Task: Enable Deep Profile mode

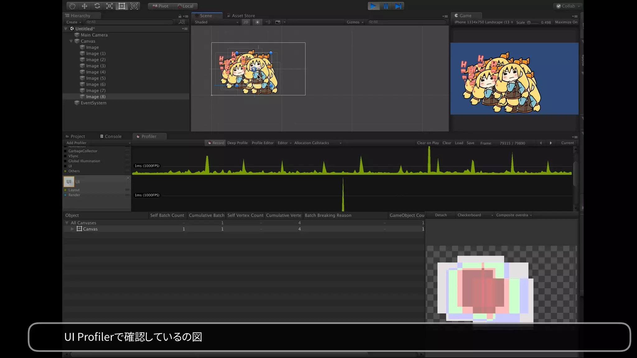Action: point(237,143)
